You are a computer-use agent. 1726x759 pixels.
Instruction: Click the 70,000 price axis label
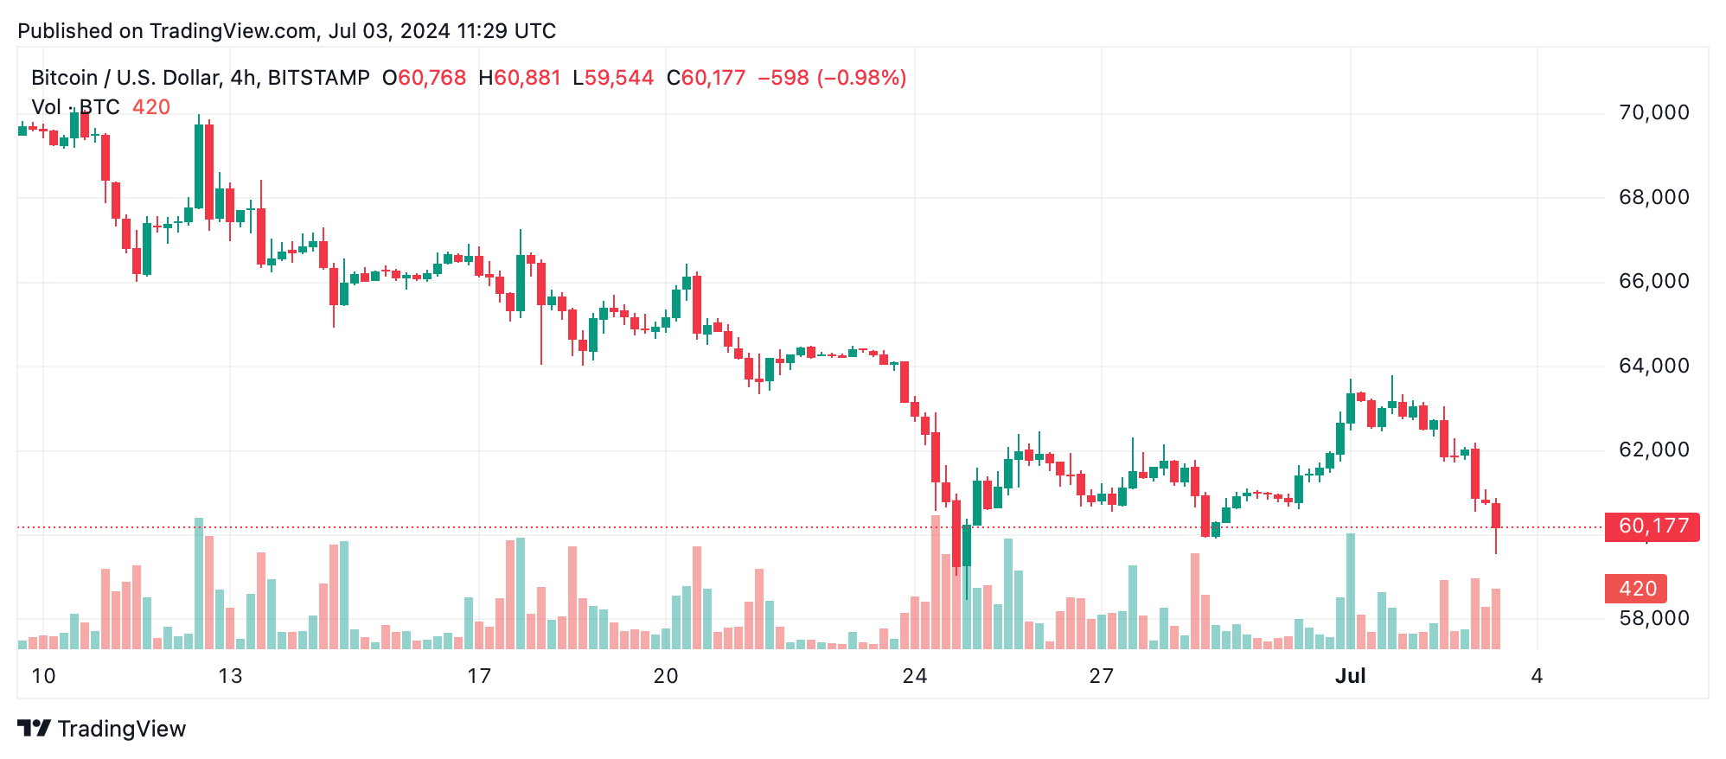pos(1653,112)
